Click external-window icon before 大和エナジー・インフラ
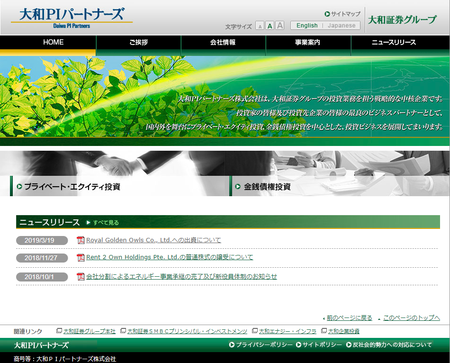This screenshot has height=363, width=450. 254,331
